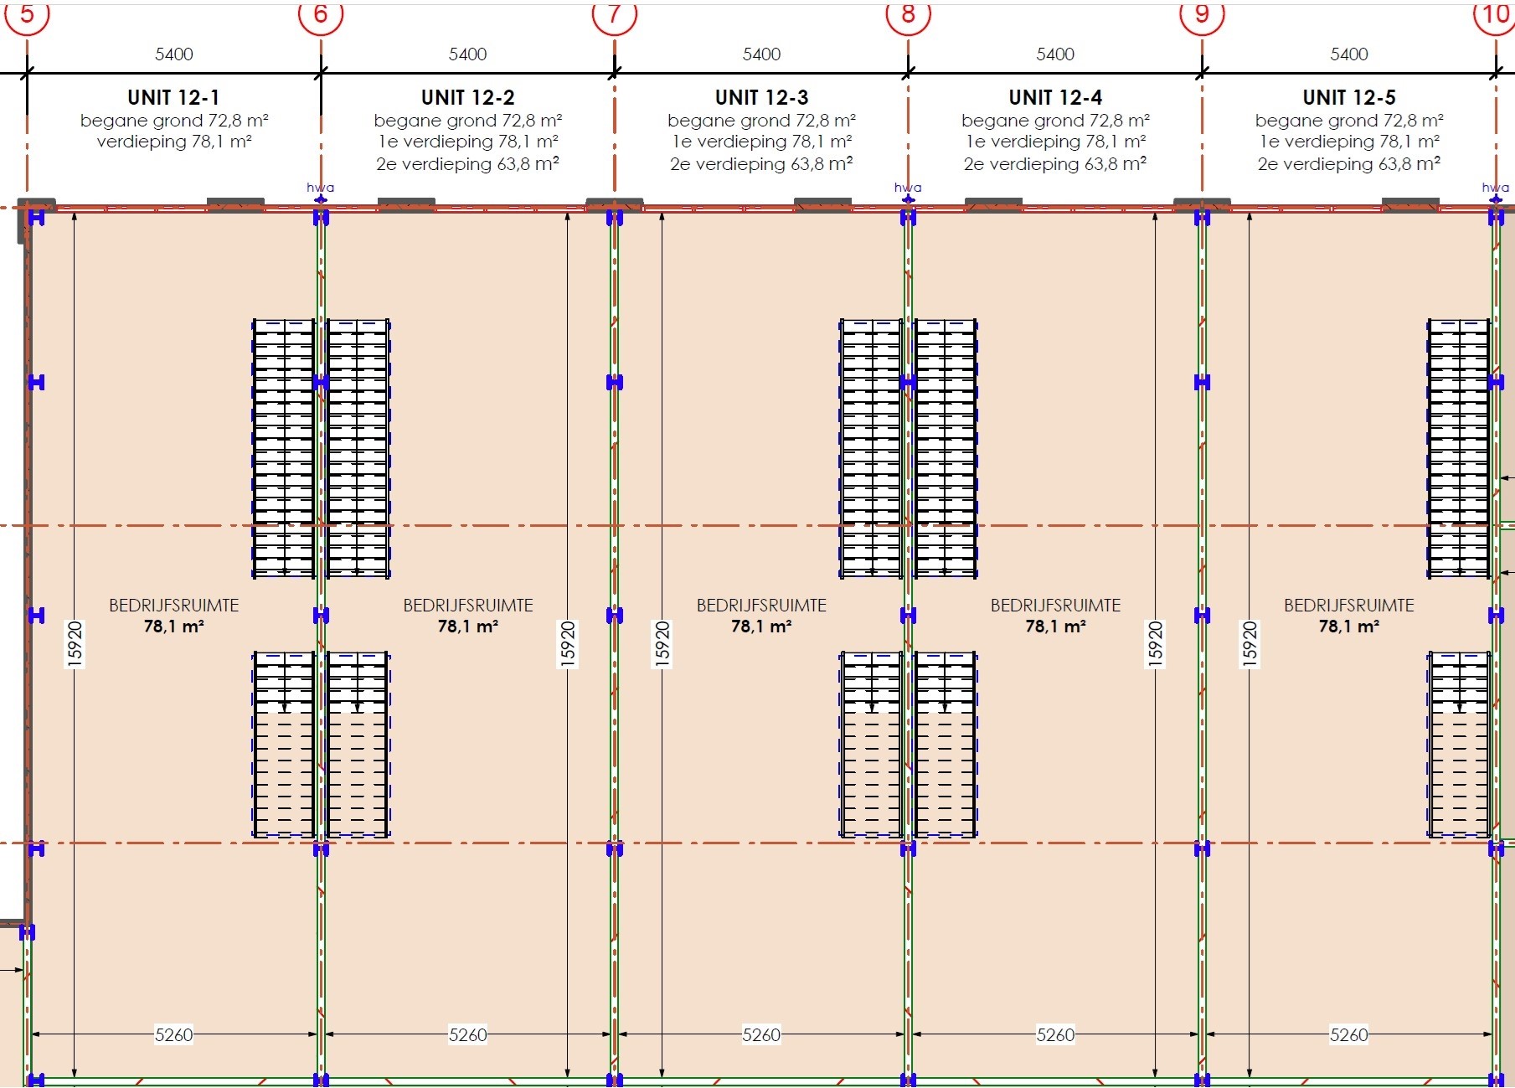This screenshot has height=1088, width=1515.
Task: Click the UNIT 12-2 title text
Action: 467,98
